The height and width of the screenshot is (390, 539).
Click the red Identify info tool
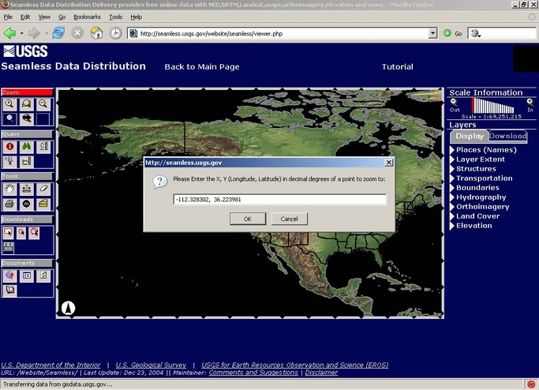pyautogui.click(x=9, y=147)
